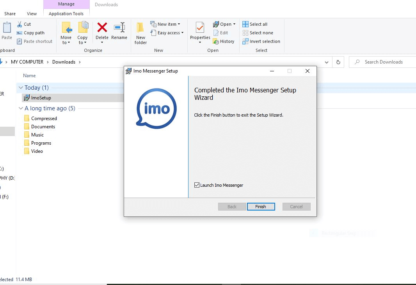The height and width of the screenshot is (285, 416).
Task: Click the Easy access icon
Action: (x=153, y=33)
